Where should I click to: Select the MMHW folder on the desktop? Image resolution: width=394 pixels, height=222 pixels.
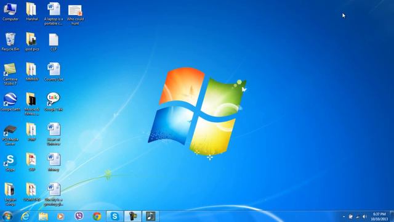click(x=32, y=72)
